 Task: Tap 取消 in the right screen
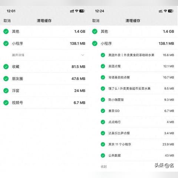(96, 21)
